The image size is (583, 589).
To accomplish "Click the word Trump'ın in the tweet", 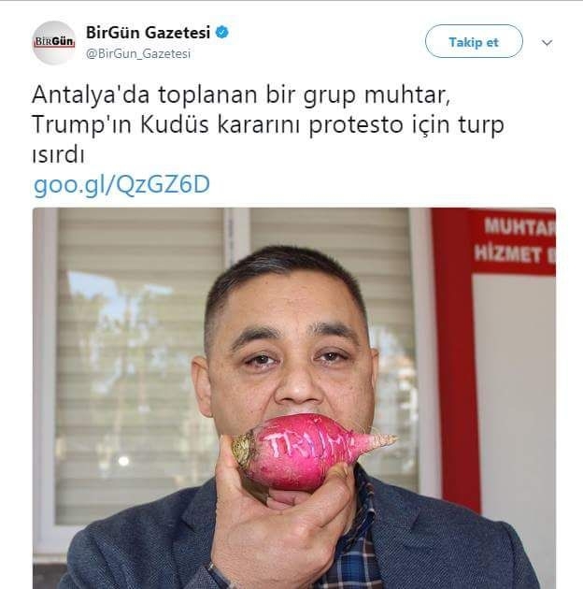I will [x=82, y=125].
